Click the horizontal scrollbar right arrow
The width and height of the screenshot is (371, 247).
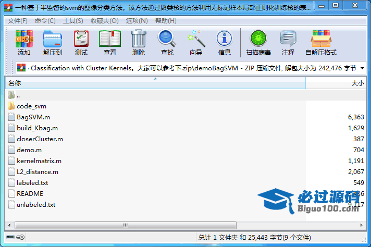[361, 225]
